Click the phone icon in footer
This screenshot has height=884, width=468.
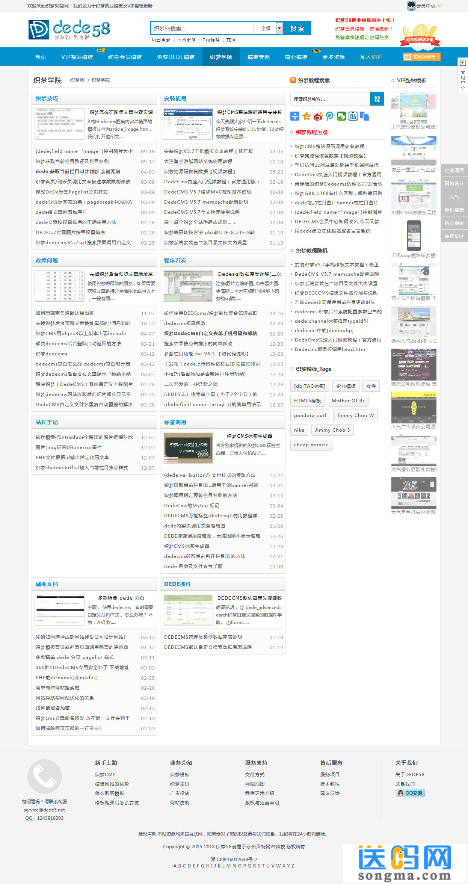tap(45, 776)
